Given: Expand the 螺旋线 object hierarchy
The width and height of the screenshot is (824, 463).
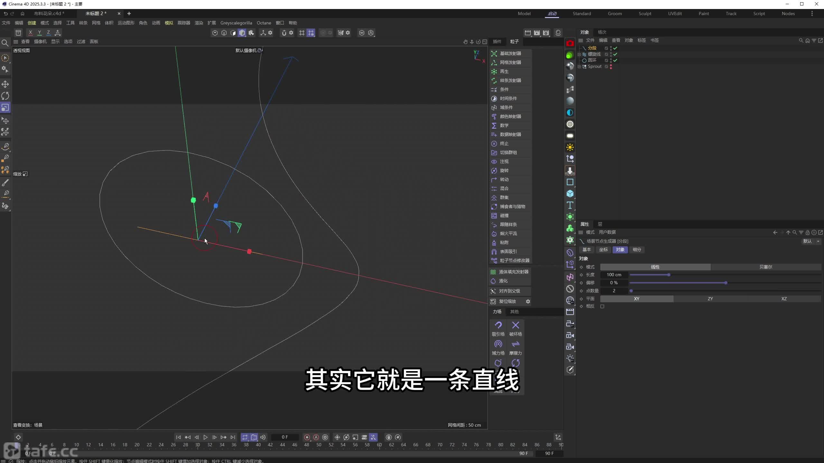Looking at the screenshot, I should [579, 54].
